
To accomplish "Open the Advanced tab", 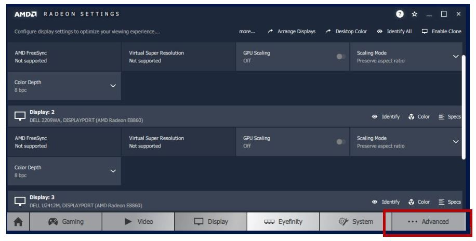I will [x=429, y=222].
